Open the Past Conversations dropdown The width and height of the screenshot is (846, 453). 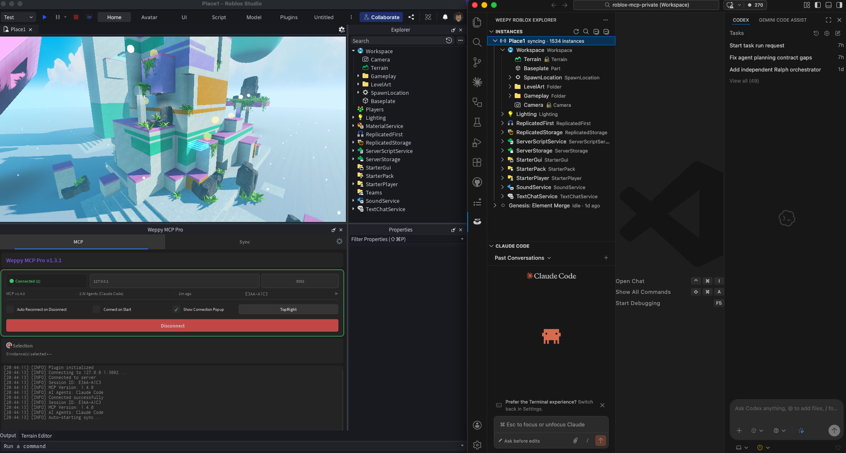(x=522, y=258)
